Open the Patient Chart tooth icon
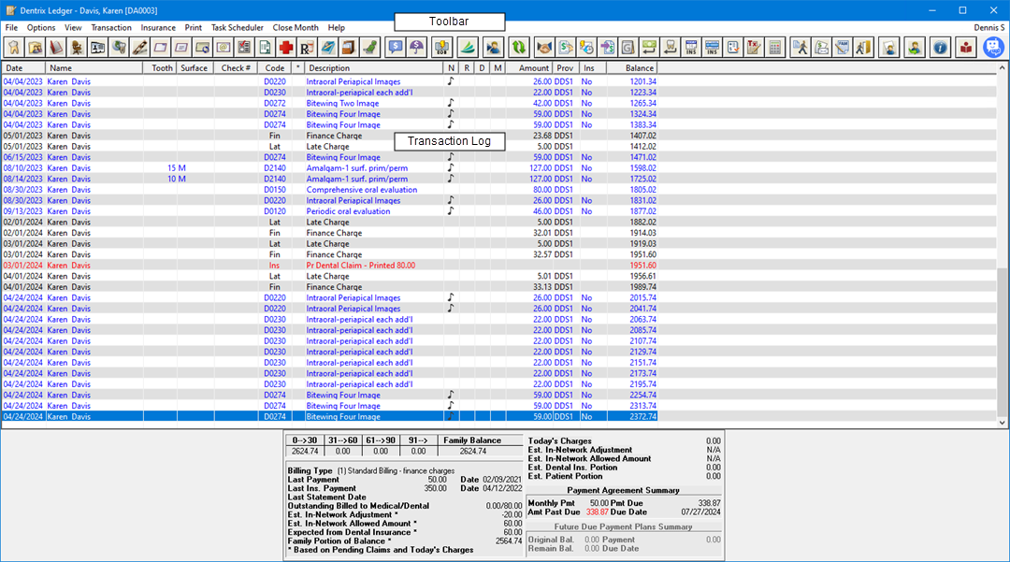 12,47
